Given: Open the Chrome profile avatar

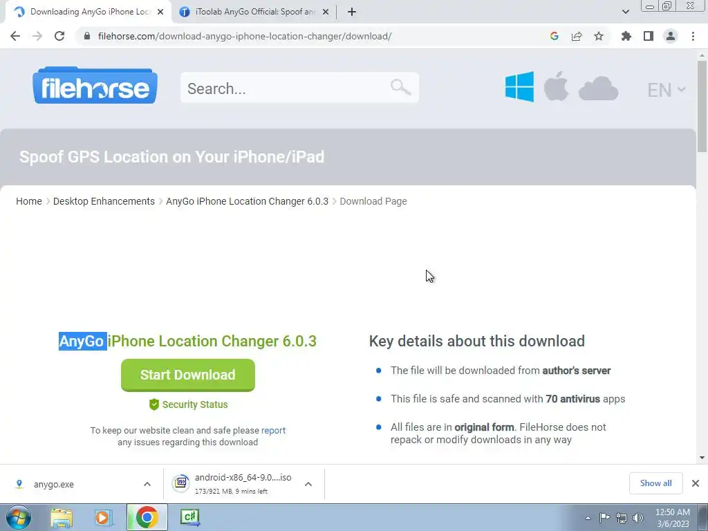Looking at the screenshot, I should [x=671, y=36].
